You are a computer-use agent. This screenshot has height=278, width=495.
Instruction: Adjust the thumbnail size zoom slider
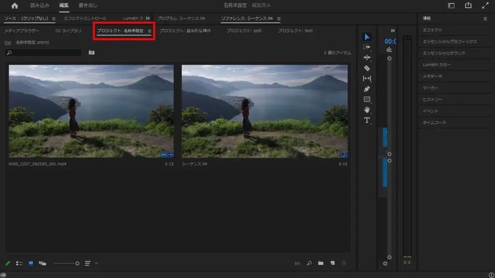[77, 263]
